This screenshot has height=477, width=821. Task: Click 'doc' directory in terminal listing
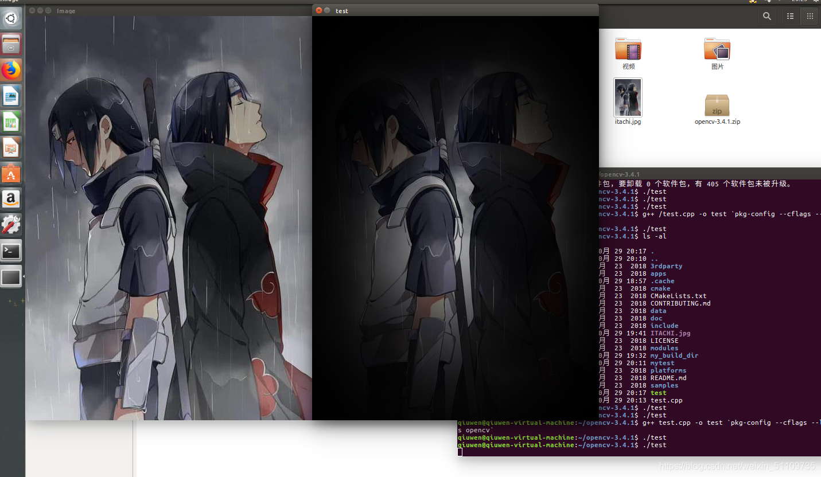click(x=656, y=318)
